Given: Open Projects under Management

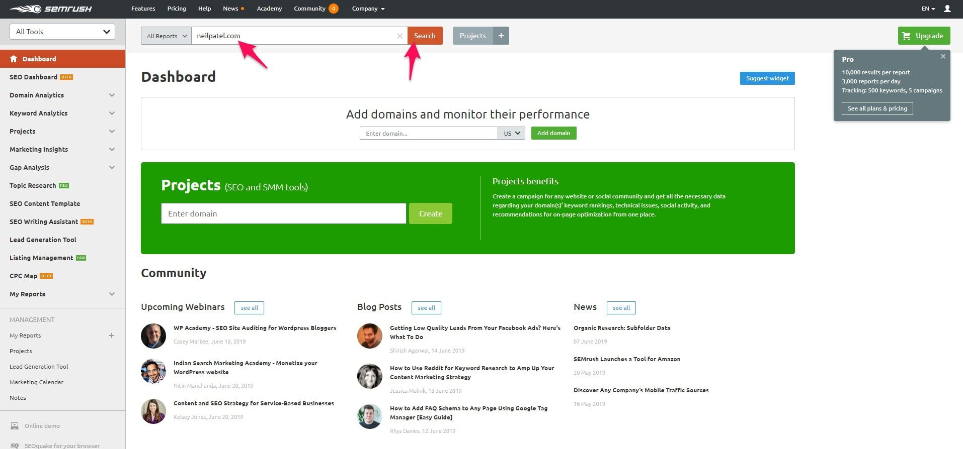Looking at the screenshot, I should [21, 351].
